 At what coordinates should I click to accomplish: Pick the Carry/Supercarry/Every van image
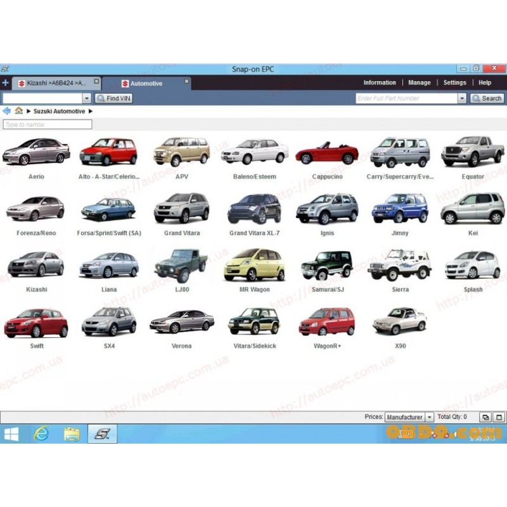(x=400, y=152)
